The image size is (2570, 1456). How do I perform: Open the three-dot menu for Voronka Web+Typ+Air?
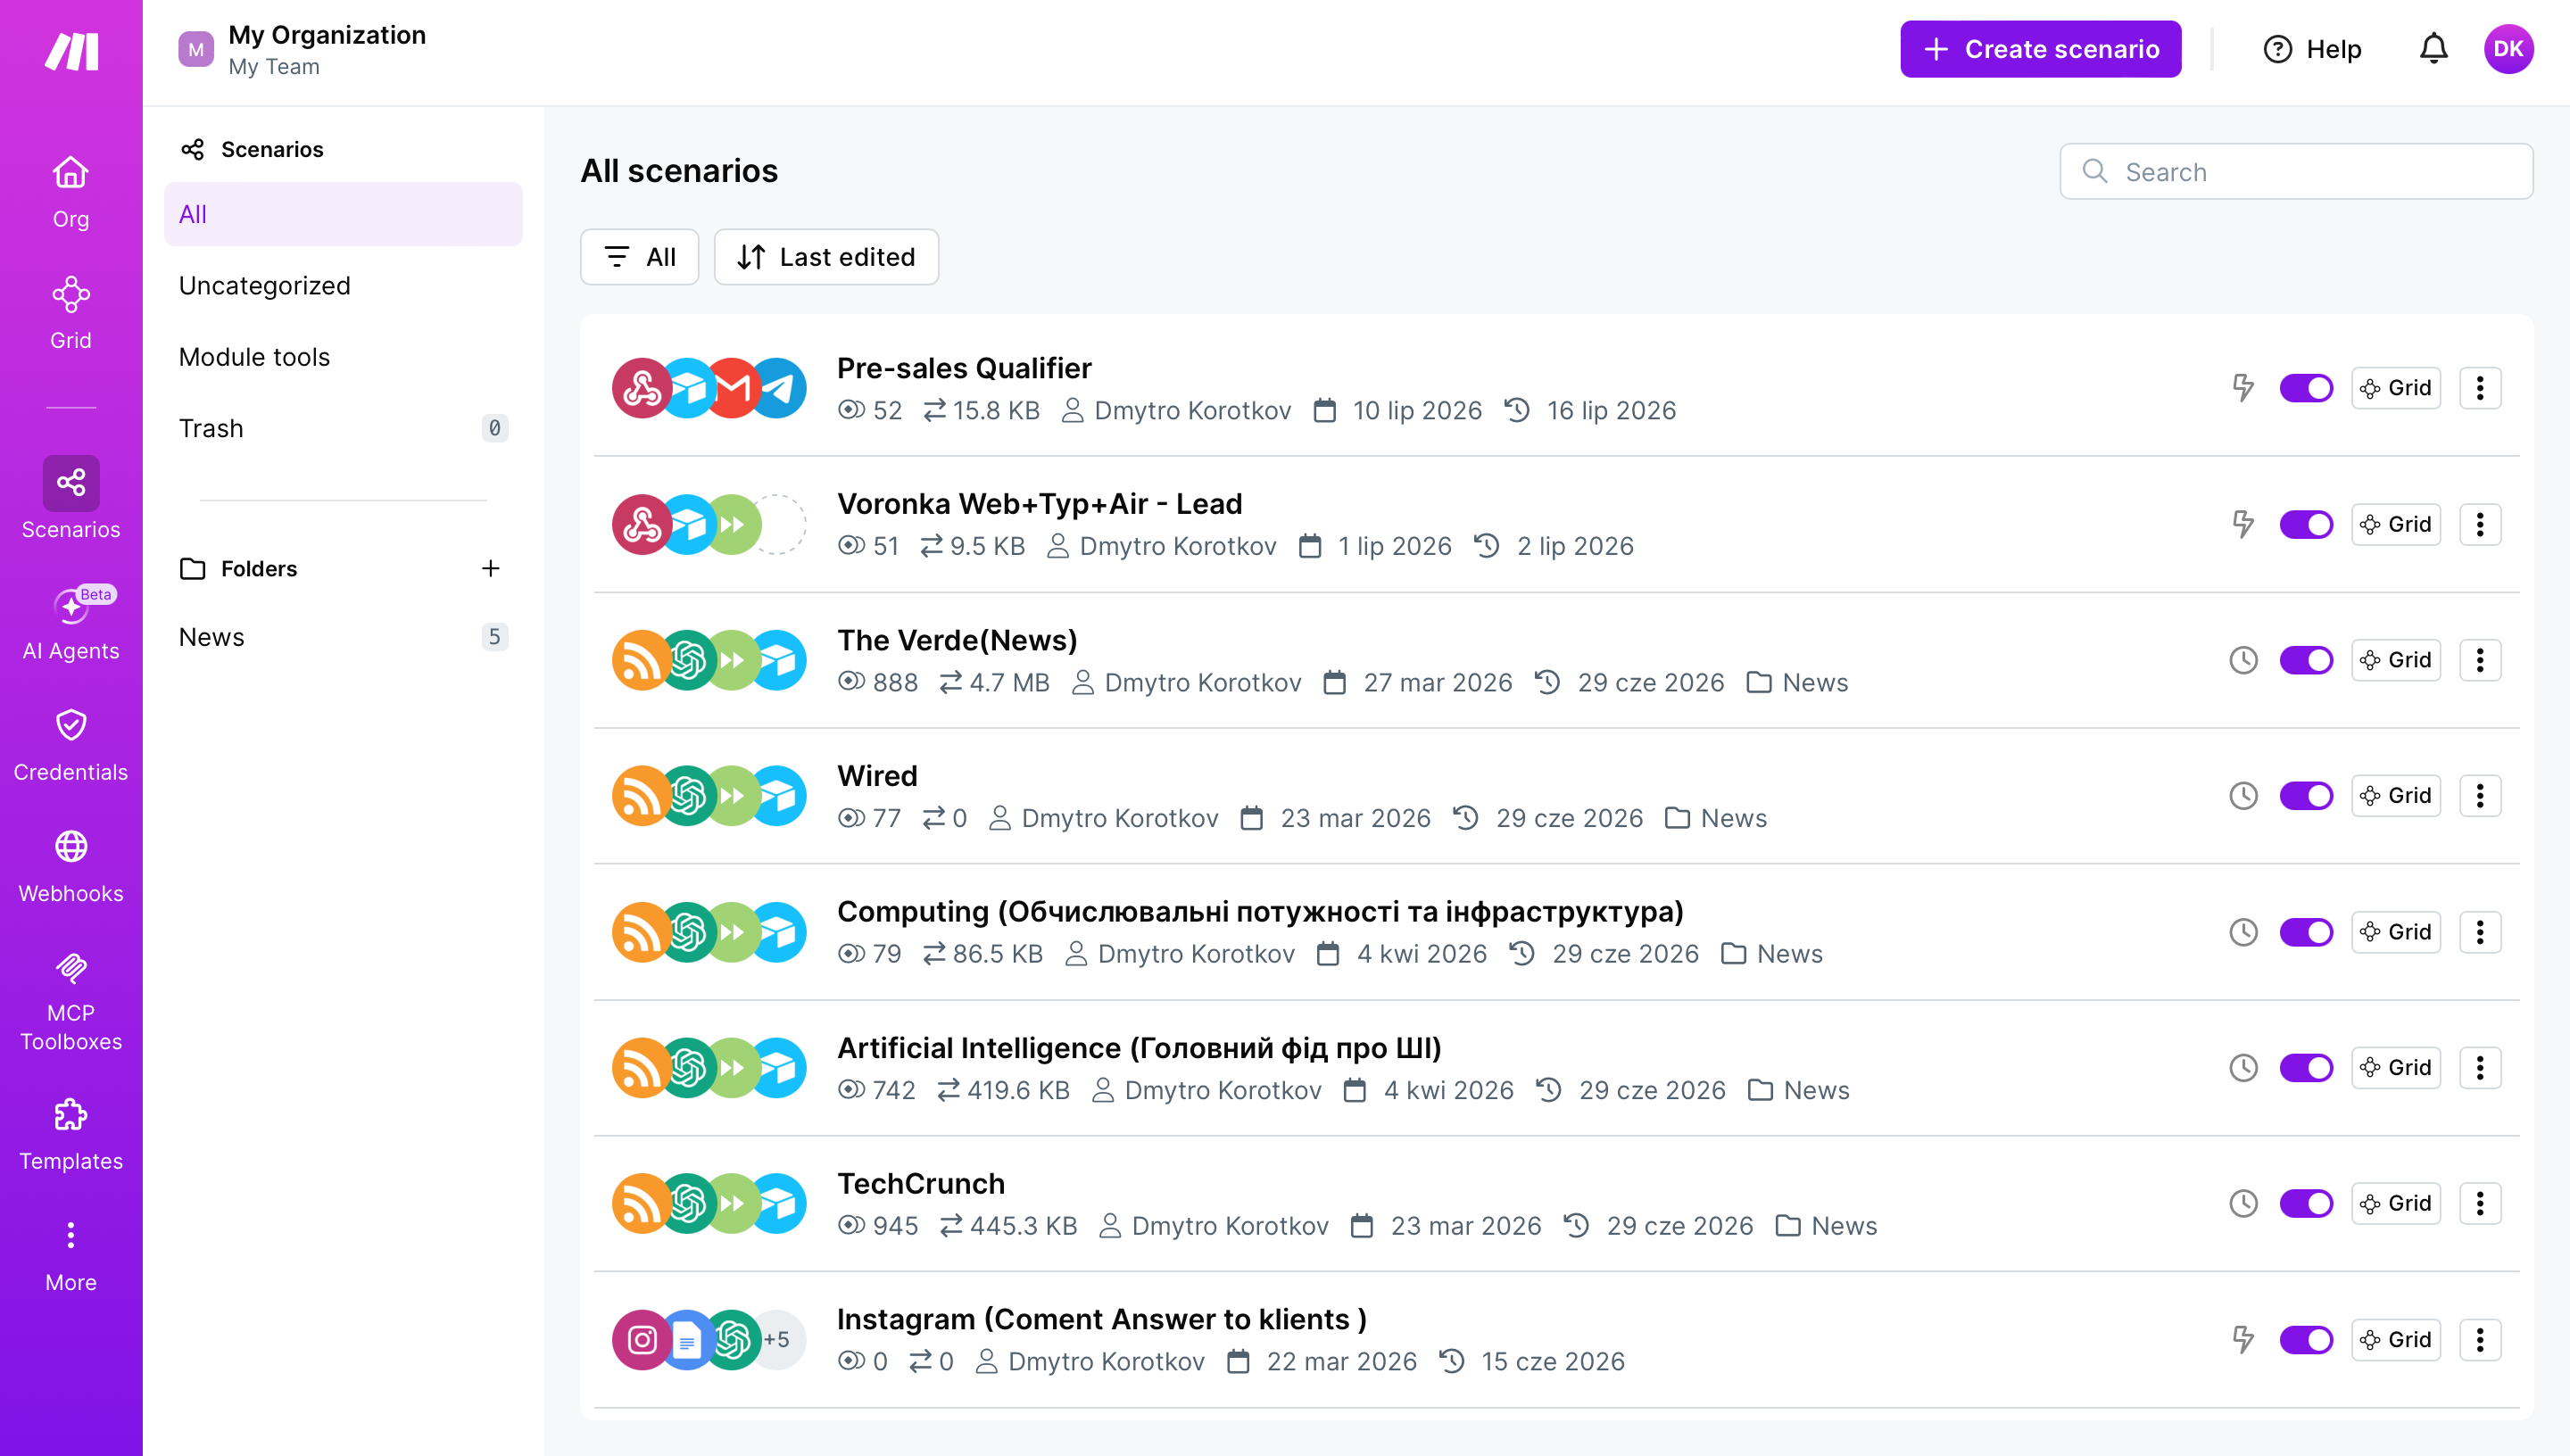2480,524
